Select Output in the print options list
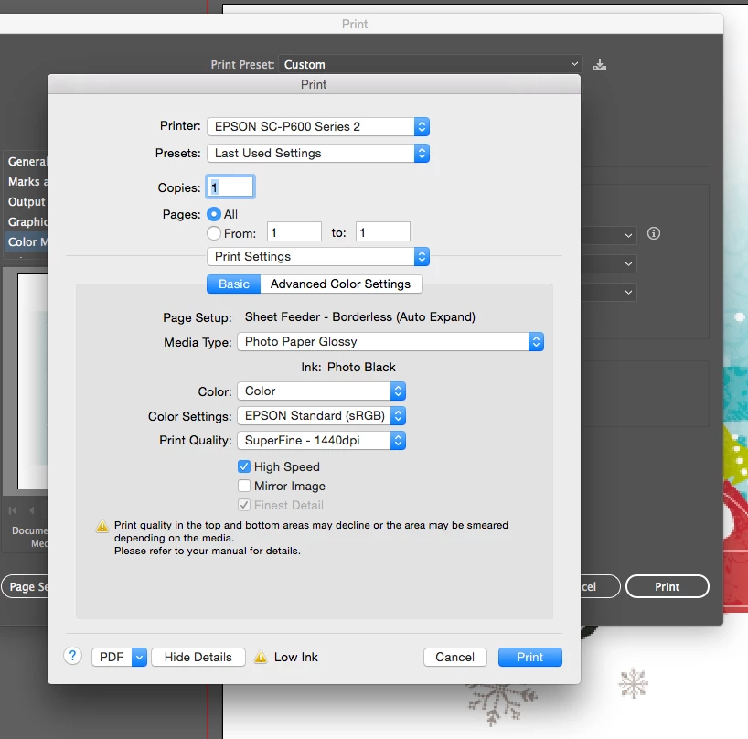The width and height of the screenshot is (748, 739). tap(27, 202)
